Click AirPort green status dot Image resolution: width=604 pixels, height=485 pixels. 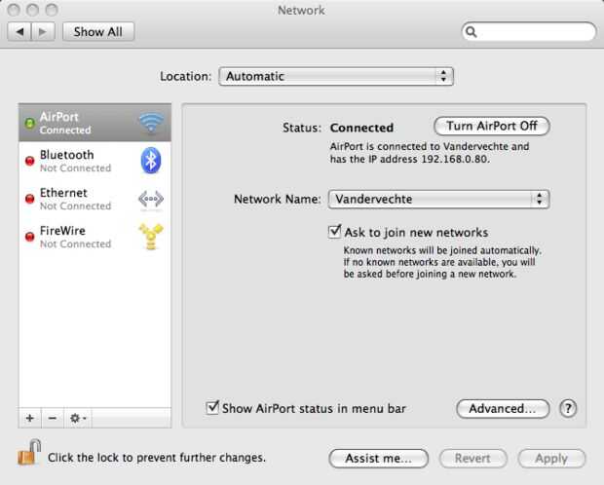coord(29,123)
